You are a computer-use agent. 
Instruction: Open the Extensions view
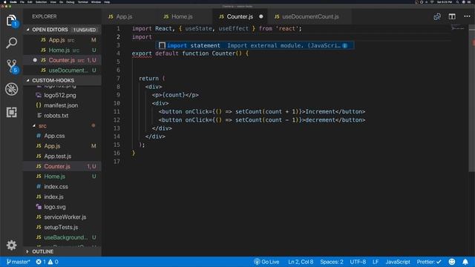point(12,112)
